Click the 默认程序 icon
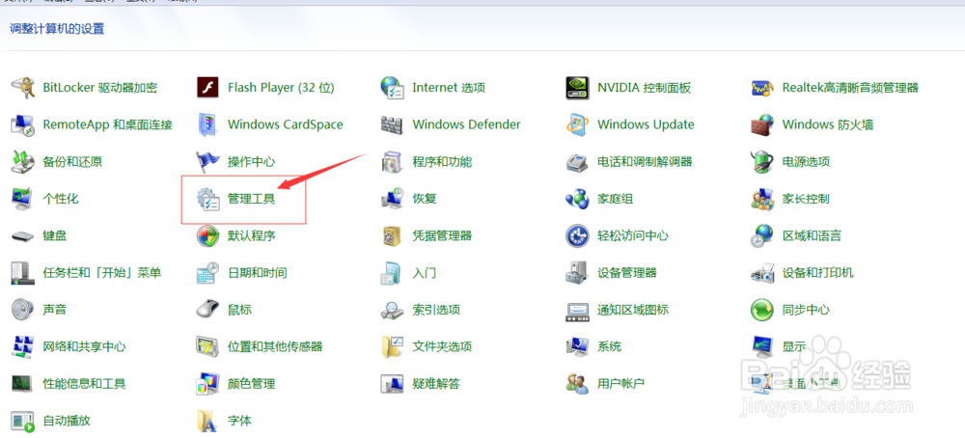Screen dimensions: 965x438 coord(208,235)
